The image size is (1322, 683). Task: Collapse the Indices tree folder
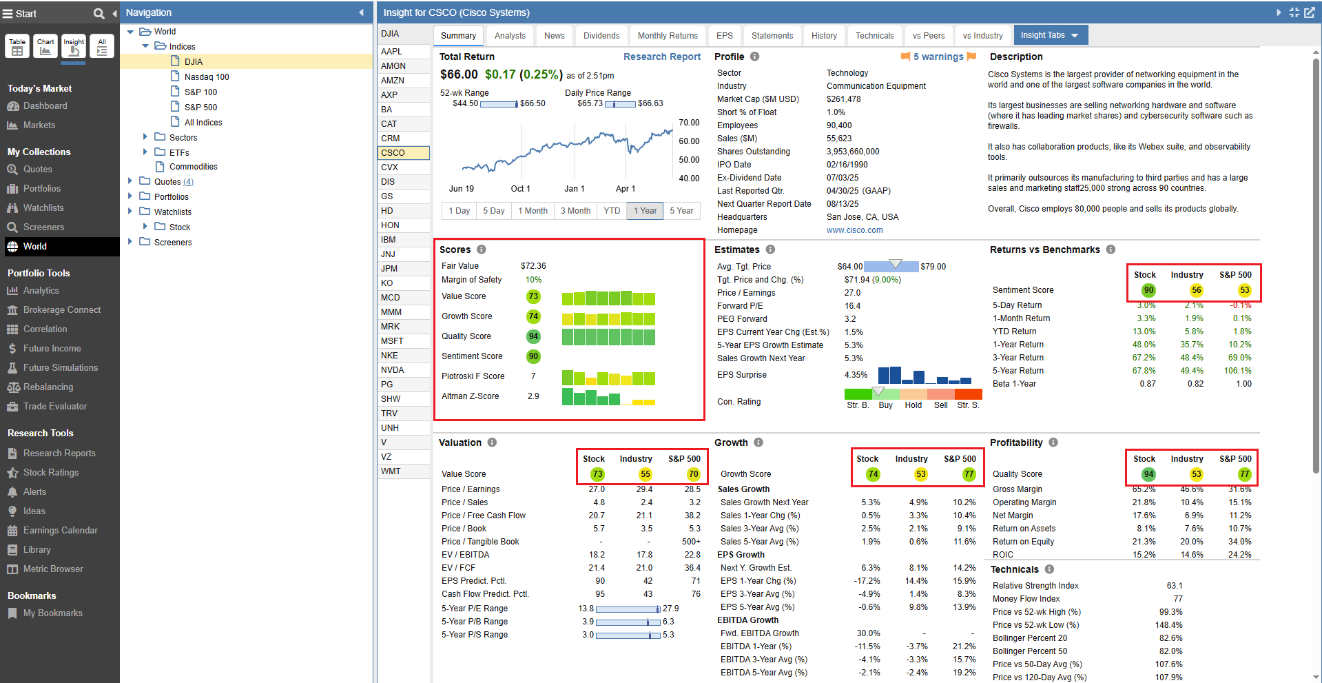pyautogui.click(x=145, y=46)
